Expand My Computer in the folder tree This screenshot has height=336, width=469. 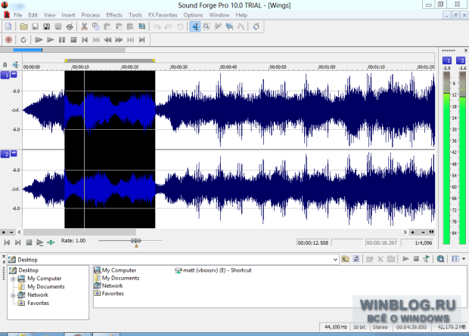tap(13, 279)
